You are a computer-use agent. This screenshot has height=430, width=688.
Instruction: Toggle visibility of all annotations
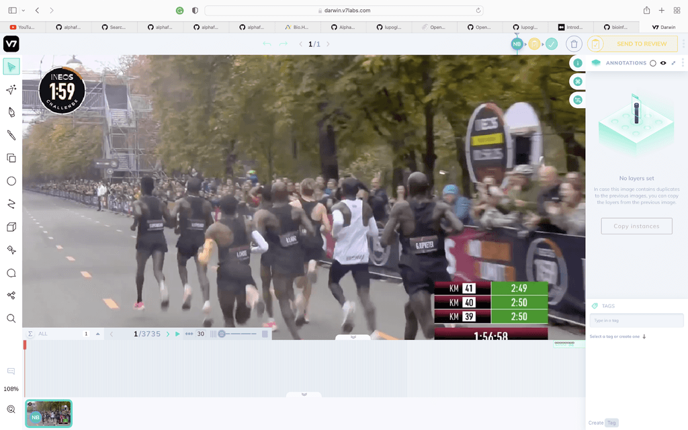(663, 62)
